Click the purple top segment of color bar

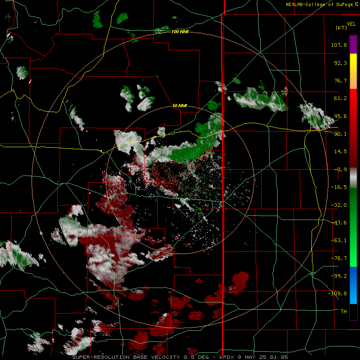coord(353,44)
